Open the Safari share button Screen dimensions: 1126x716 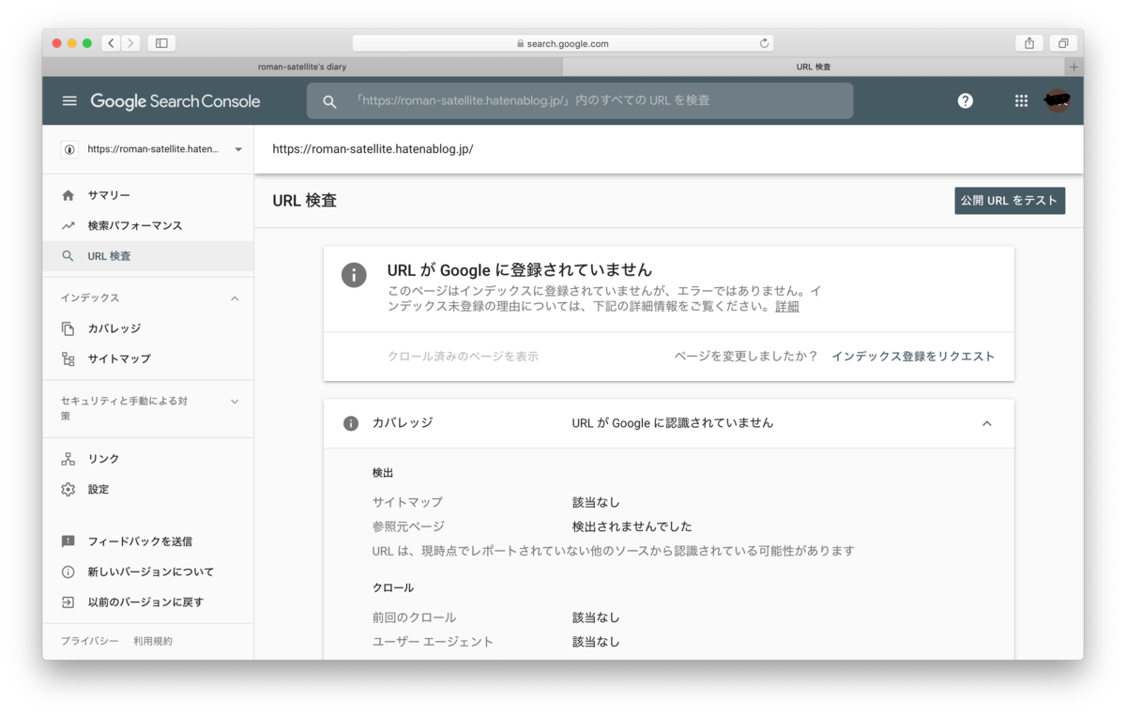1029,43
